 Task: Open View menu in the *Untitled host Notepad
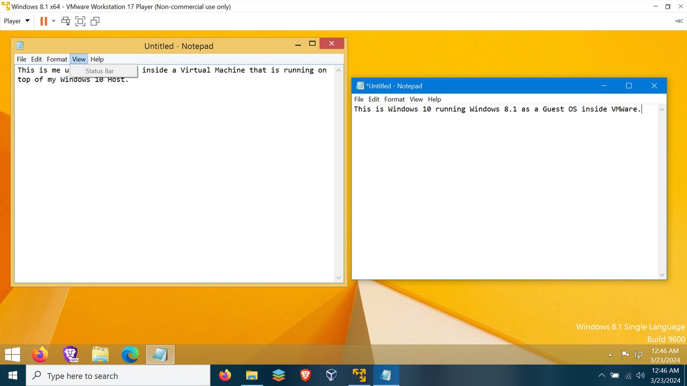[x=416, y=99]
